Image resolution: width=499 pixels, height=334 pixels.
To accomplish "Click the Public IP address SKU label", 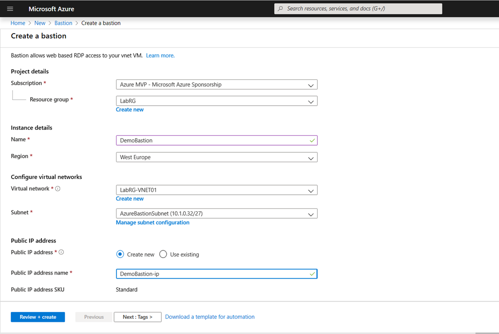I will pyautogui.click(x=38, y=290).
